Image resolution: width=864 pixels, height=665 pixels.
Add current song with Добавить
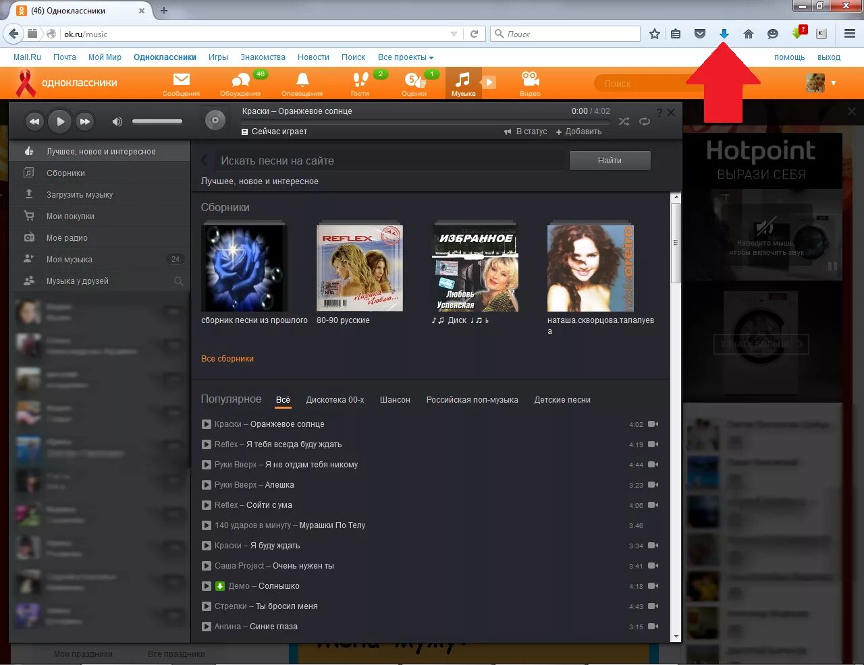(578, 132)
